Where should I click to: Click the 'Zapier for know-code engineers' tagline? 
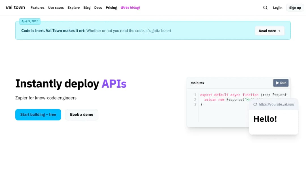pyautogui.click(x=46, y=98)
